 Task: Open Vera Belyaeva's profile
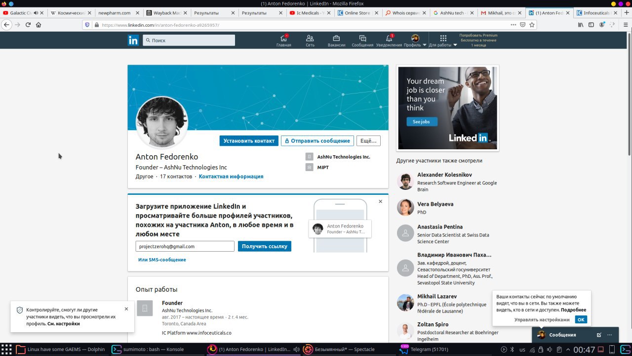[435, 204]
